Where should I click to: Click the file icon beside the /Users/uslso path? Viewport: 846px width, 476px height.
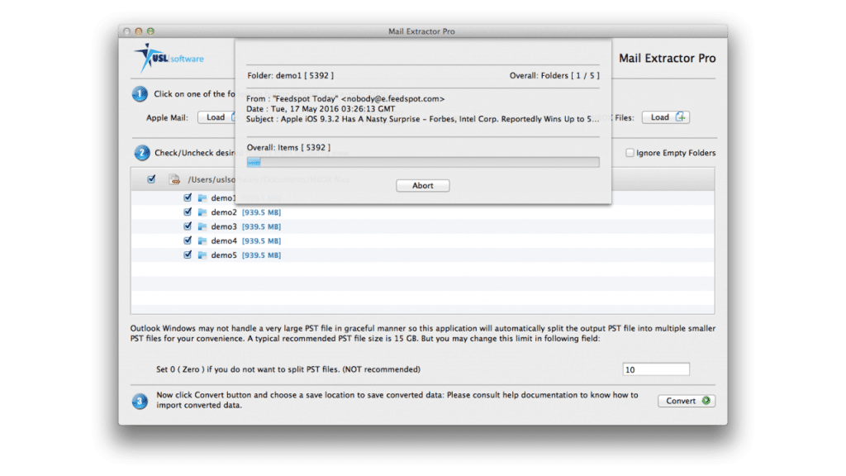(x=175, y=178)
